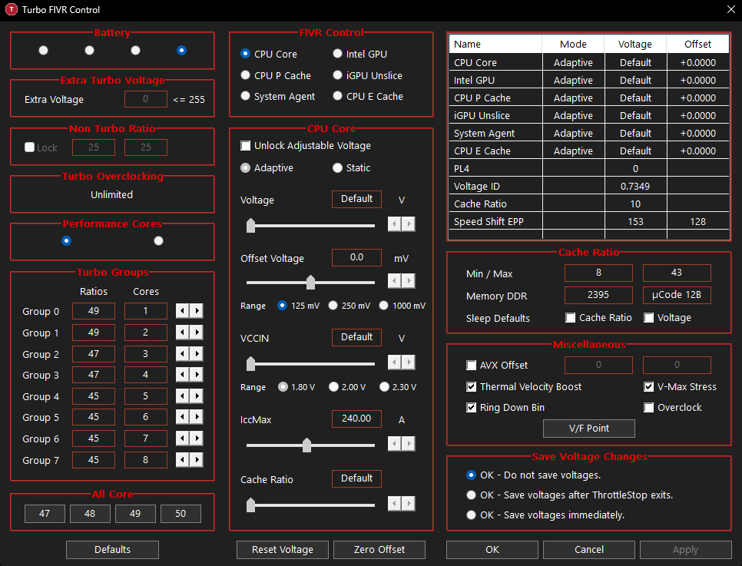Enable Unlock Adjustable Voltage checkbox
Image resolution: width=742 pixels, height=566 pixels.
pyautogui.click(x=246, y=145)
